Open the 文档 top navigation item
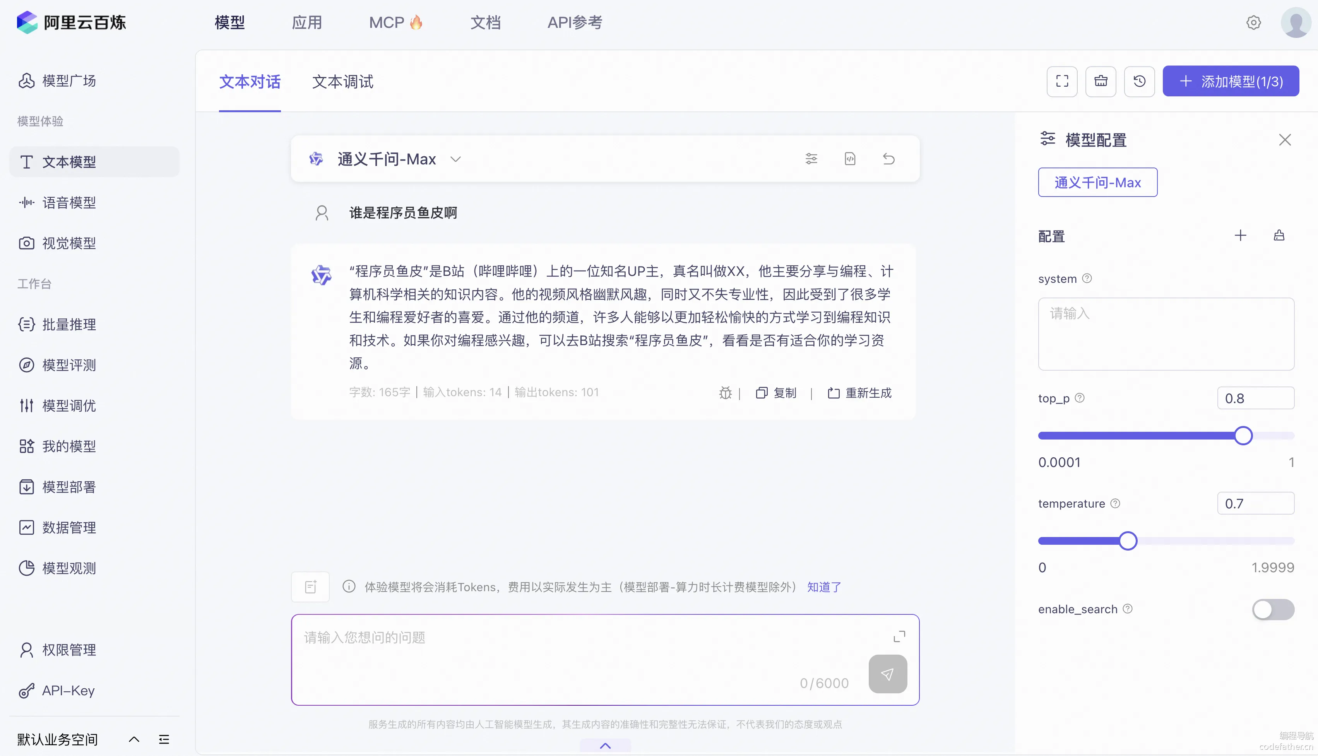 pos(486,22)
